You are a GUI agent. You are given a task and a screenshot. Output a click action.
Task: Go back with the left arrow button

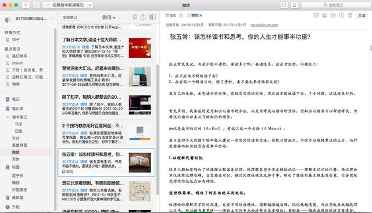tap(26, 5)
